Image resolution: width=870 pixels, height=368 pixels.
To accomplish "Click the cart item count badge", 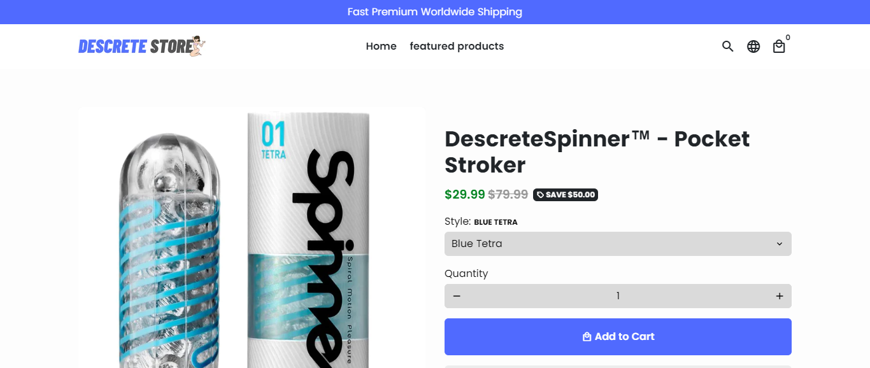I will tap(788, 38).
